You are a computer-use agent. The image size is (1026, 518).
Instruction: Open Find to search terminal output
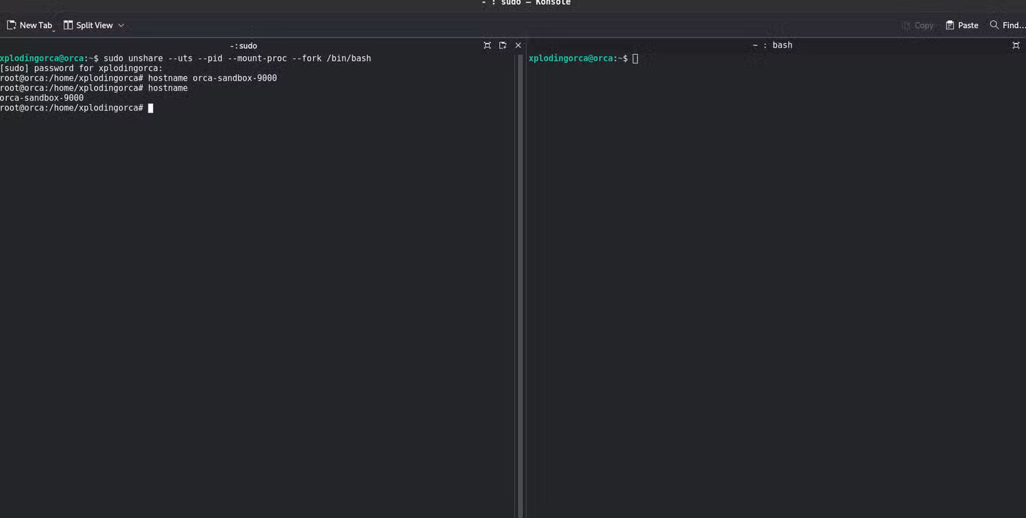click(1008, 25)
